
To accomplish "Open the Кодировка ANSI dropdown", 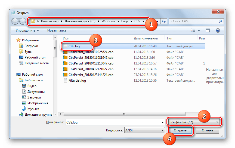I will point(145,130).
